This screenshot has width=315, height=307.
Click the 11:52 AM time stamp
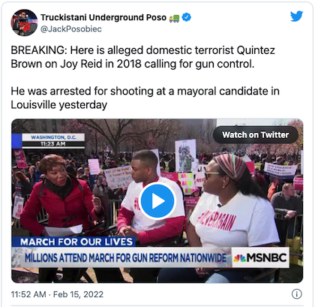28,294
